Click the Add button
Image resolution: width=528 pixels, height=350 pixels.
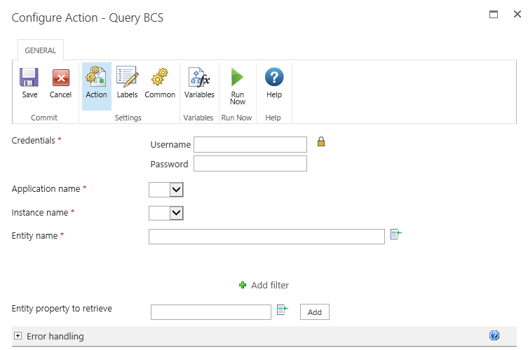point(314,312)
